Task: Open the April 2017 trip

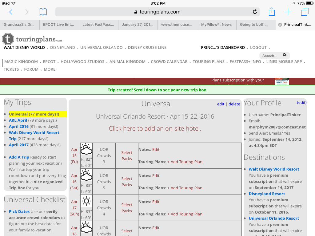Action: click(19, 145)
